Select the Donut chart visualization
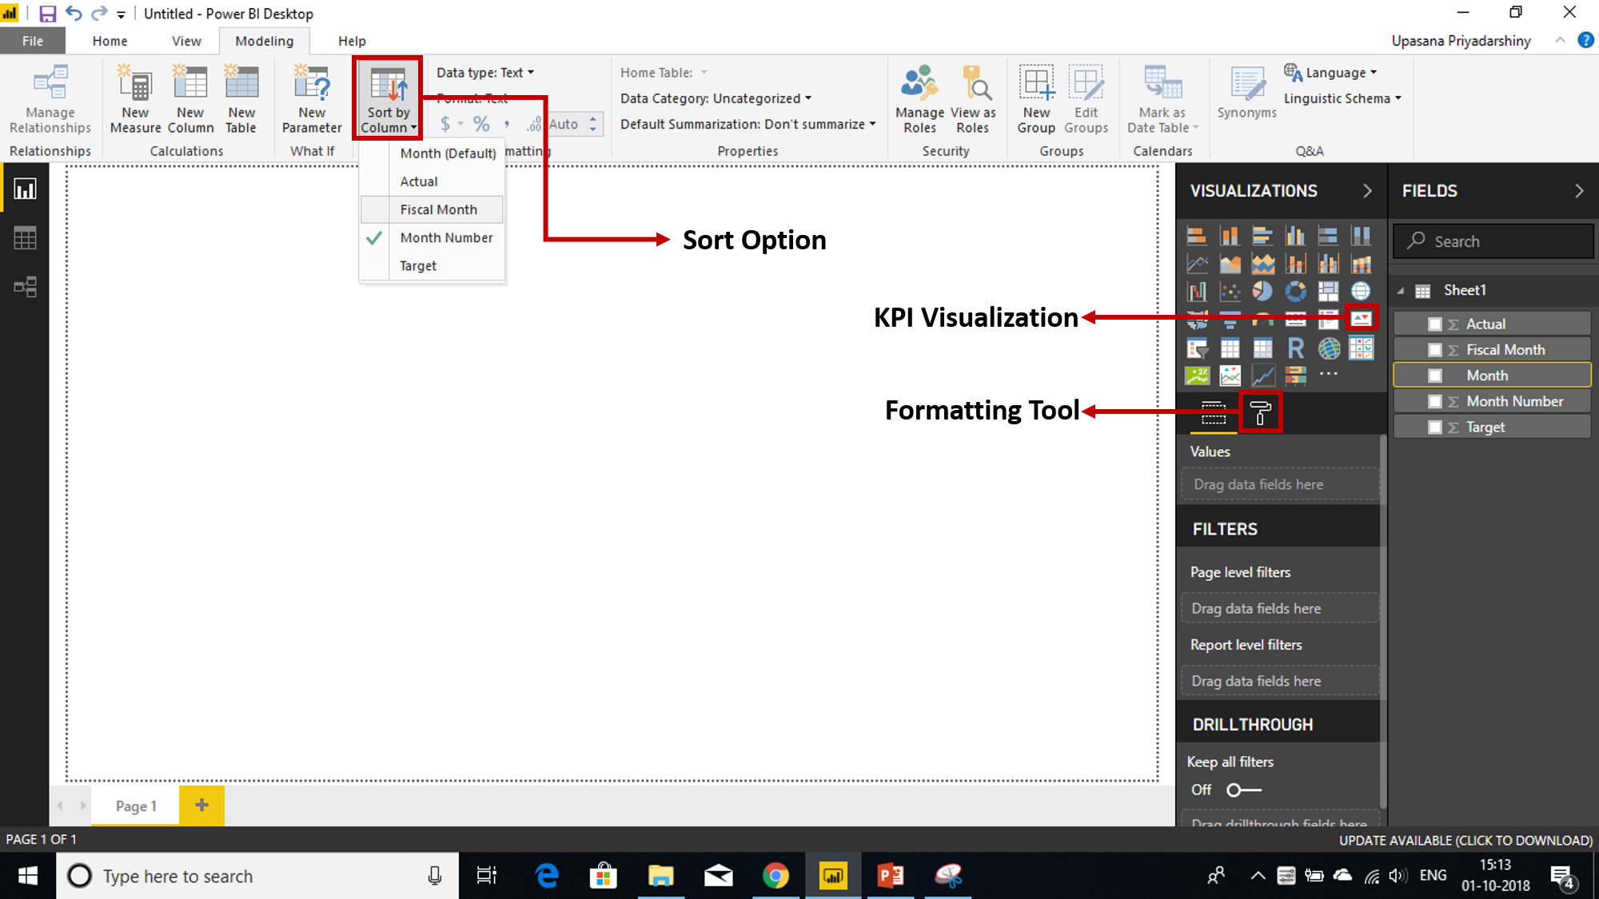The width and height of the screenshot is (1599, 899). (1295, 292)
